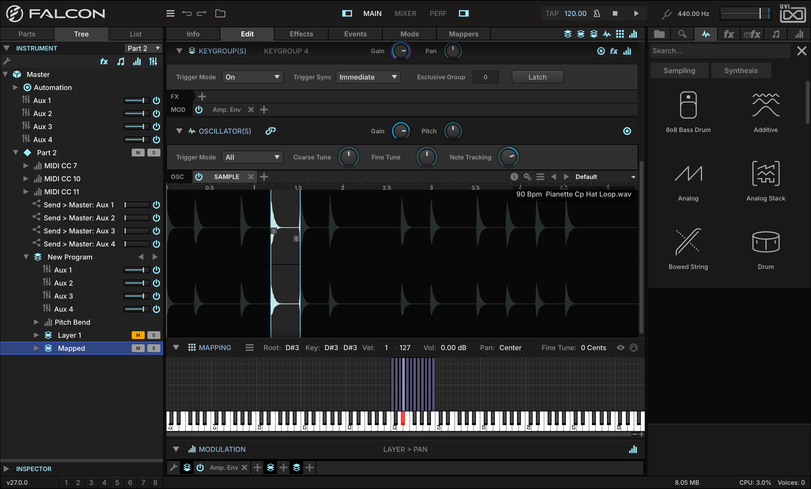
Task: Click the oscillator link chain icon
Action: (x=271, y=131)
